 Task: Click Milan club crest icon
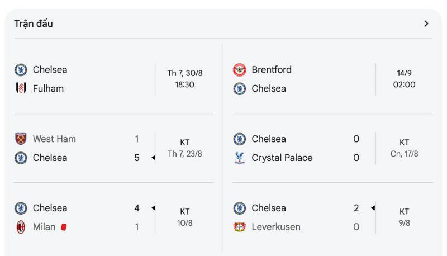pyautogui.click(x=21, y=227)
